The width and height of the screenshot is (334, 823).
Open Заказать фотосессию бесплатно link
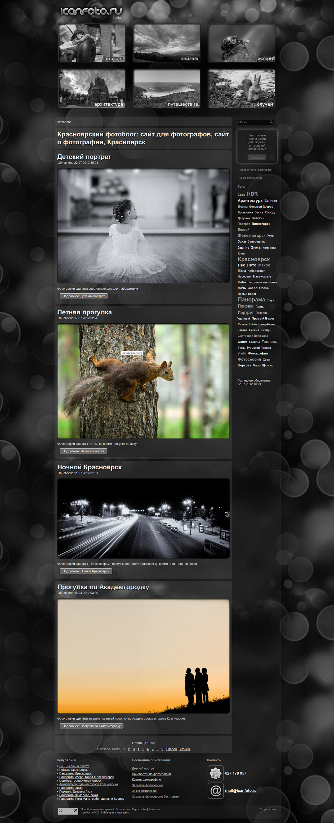tap(155, 797)
